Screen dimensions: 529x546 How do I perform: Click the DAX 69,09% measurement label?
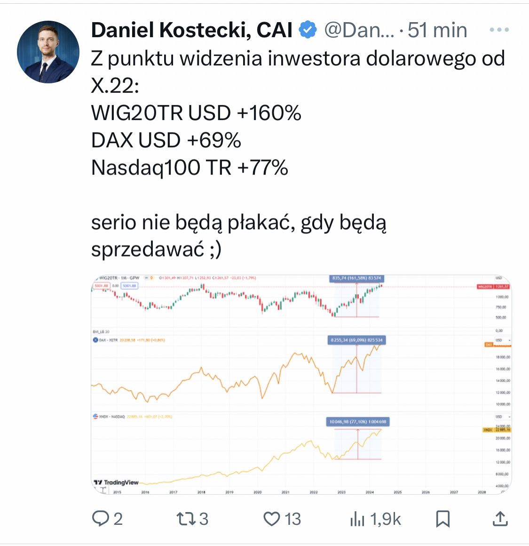[x=356, y=340]
